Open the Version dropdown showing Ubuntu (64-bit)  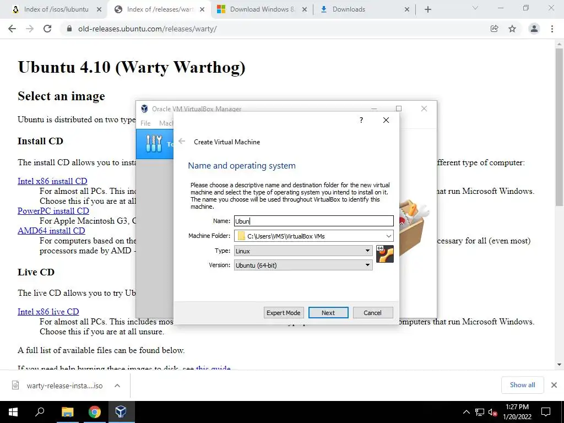pos(303,265)
